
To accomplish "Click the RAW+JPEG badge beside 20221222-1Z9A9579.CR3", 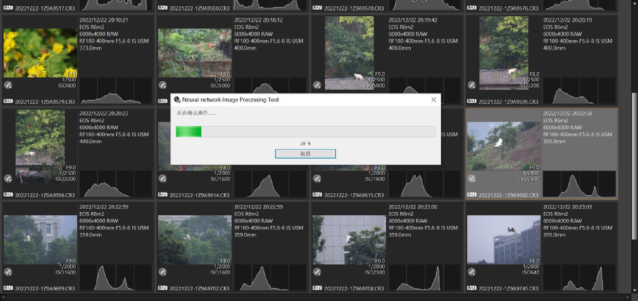I will 8,101.
